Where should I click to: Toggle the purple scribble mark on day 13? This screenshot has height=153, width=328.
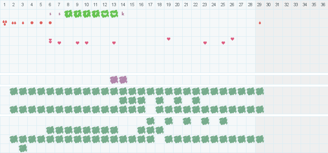pos(114,80)
